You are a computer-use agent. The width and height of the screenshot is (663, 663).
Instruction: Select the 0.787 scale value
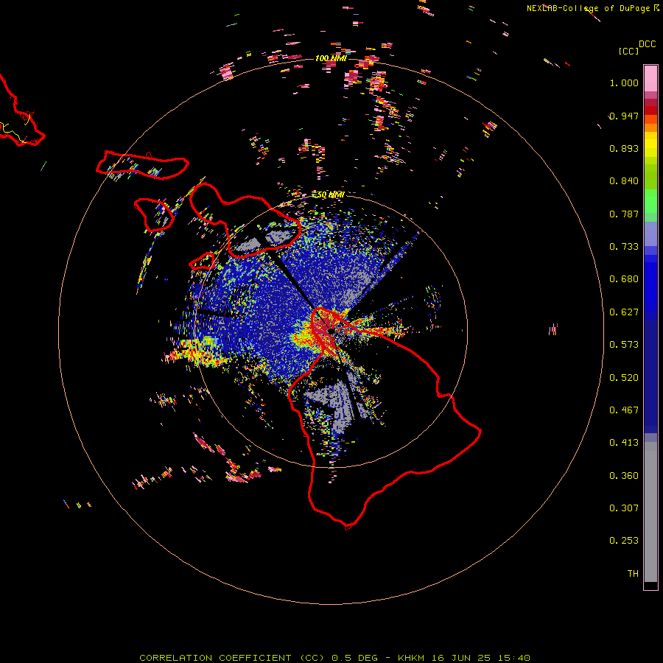[624, 214]
